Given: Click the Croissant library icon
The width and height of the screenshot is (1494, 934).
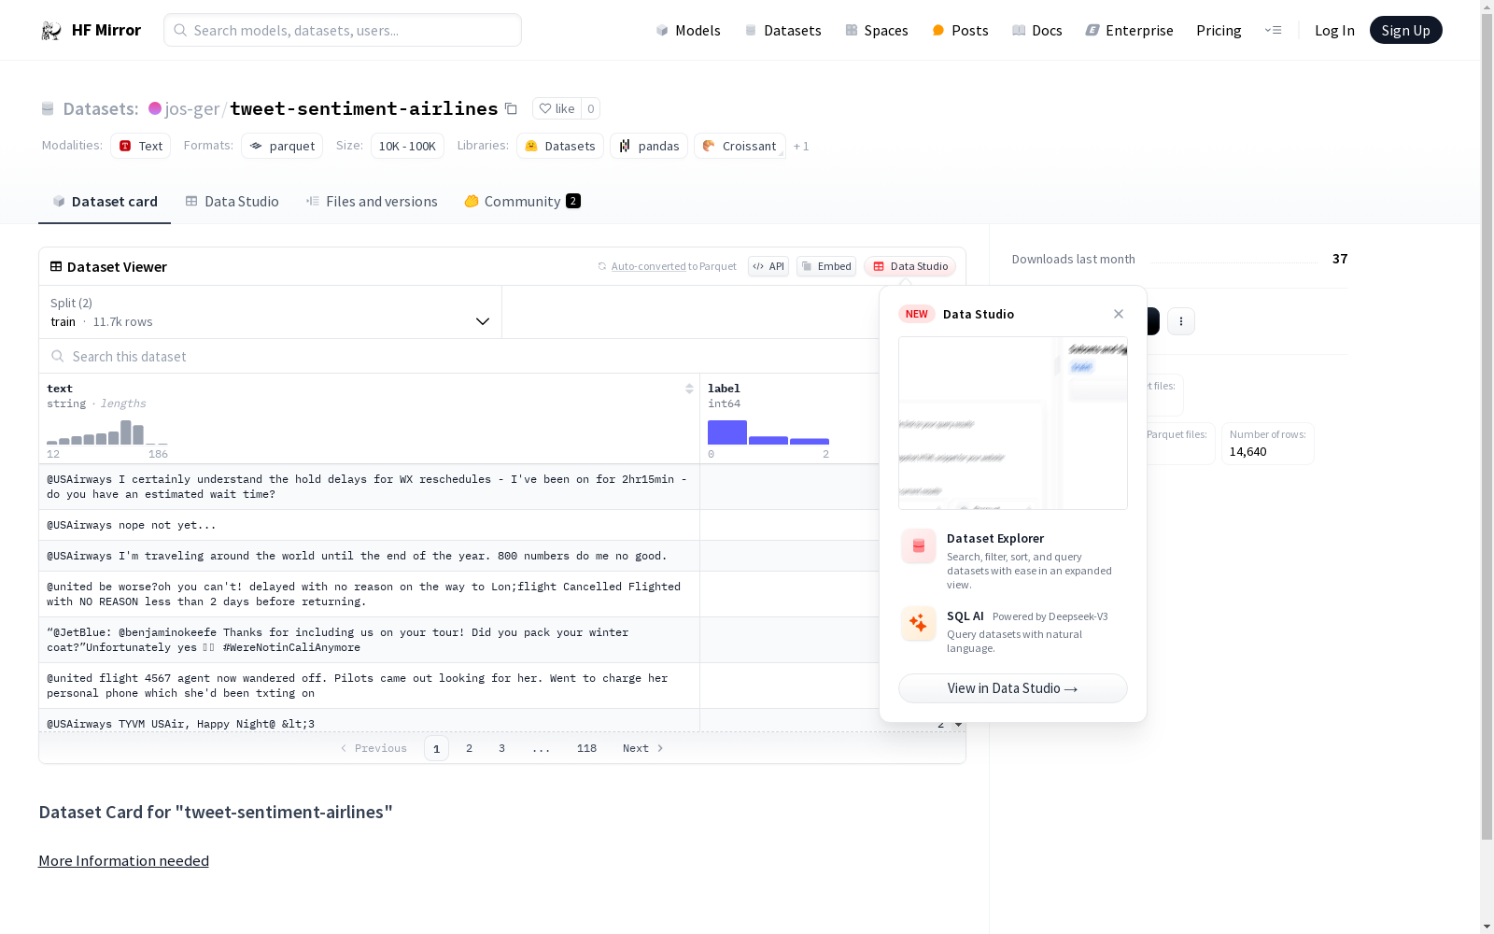Looking at the screenshot, I should click(x=709, y=146).
